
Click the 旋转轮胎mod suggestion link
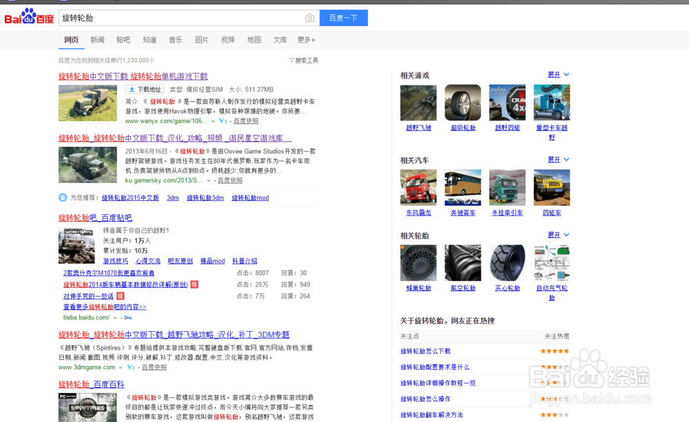click(250, 198)
